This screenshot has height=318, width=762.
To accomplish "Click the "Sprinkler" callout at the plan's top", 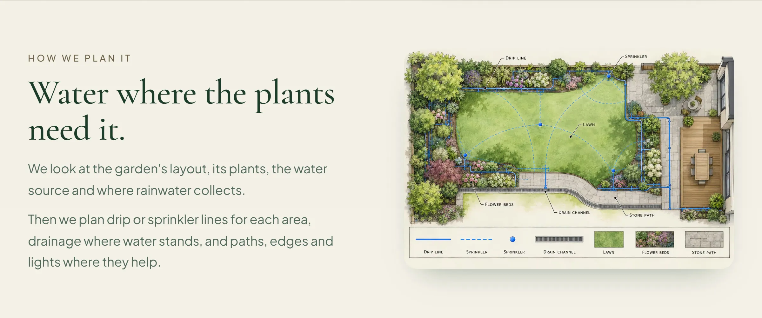I will [x=636, y=56].
